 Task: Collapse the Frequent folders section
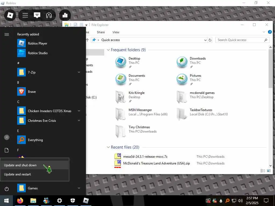[x=108, y=50]
